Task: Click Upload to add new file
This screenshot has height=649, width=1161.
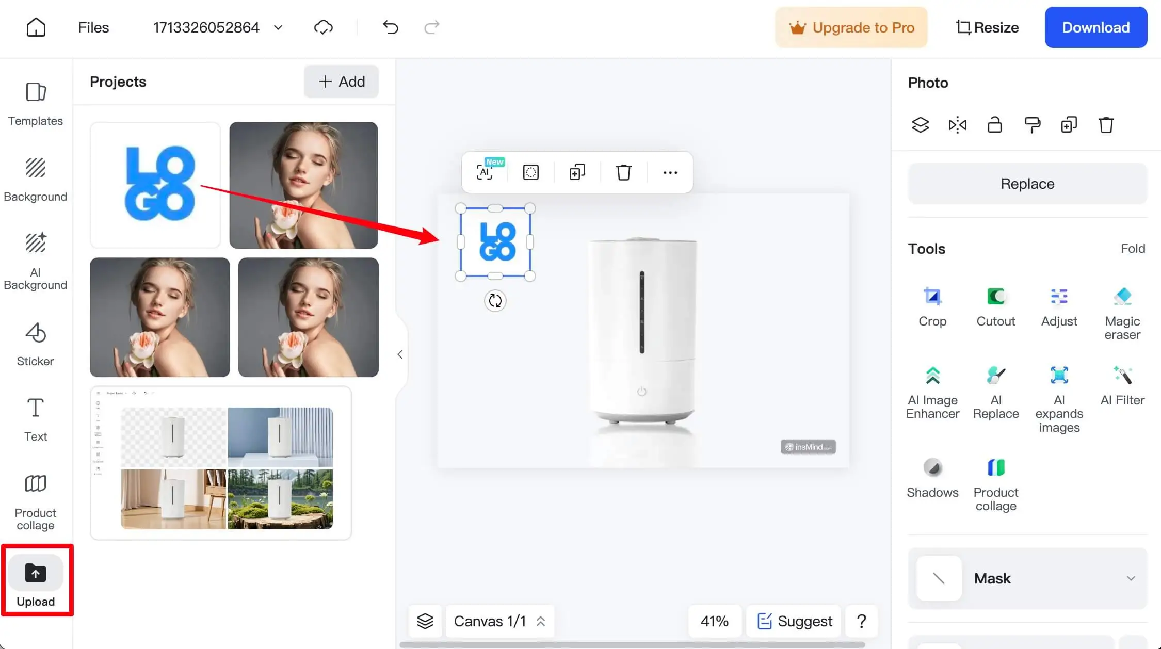Action: (x=35, y=582)
